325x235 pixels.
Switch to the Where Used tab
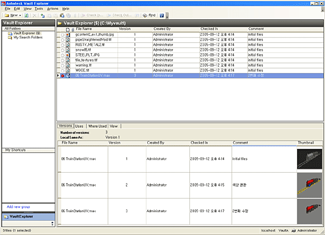point(97,126)
